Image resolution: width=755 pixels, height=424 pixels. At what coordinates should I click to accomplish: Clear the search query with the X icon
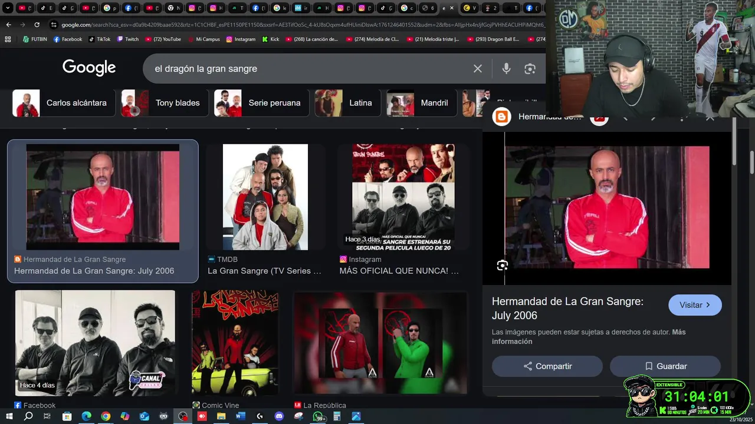pos(478,69)
